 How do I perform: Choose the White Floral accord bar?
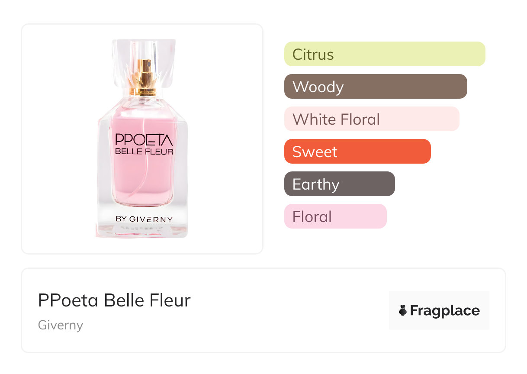point(371,119)
